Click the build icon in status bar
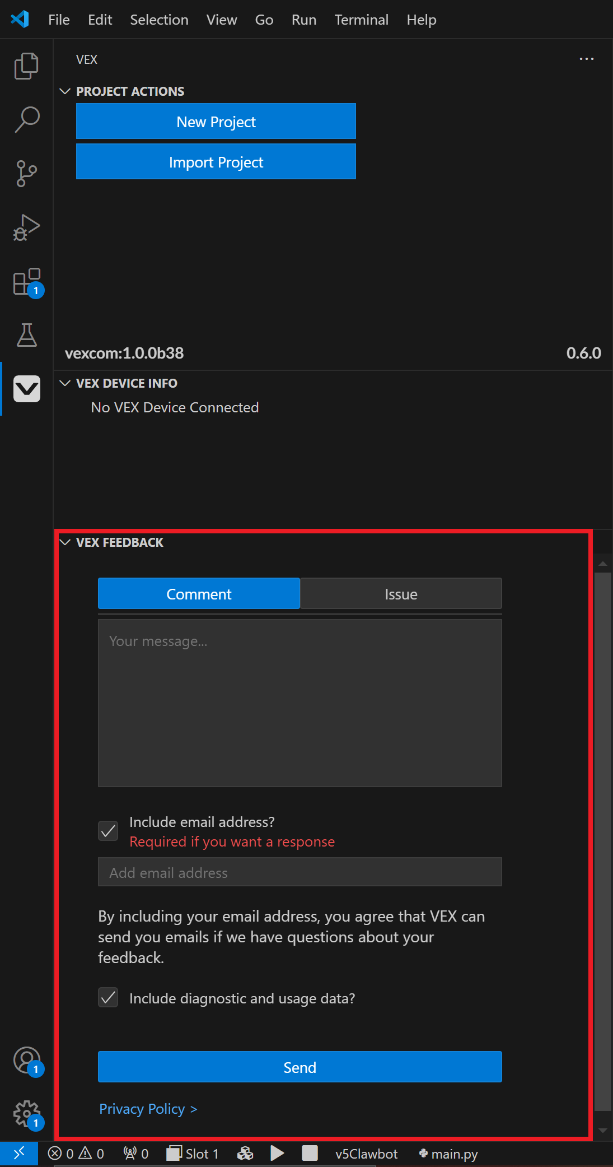The width and height of the screenshot is (613, 1167). pos(245,1153)
